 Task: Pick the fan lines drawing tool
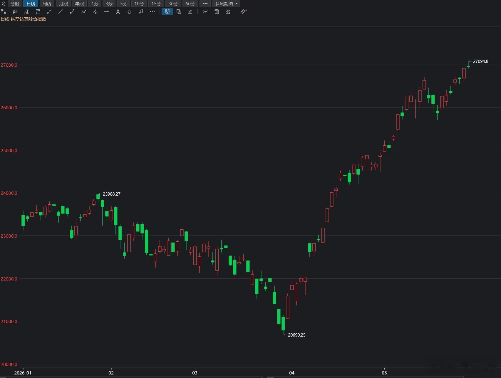coord(15,12)
